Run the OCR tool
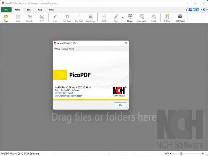The height and width of the screenshot is (156, 208). tap(104, 18)
